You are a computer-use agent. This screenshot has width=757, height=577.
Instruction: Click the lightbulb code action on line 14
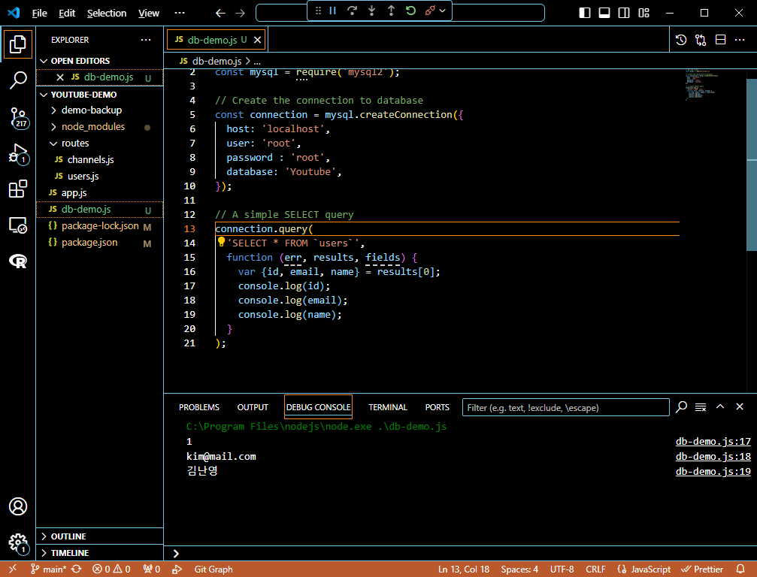pos(221,242)
